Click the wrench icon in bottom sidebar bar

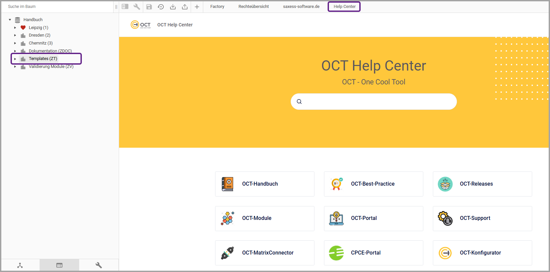click(x=99, y=265)
